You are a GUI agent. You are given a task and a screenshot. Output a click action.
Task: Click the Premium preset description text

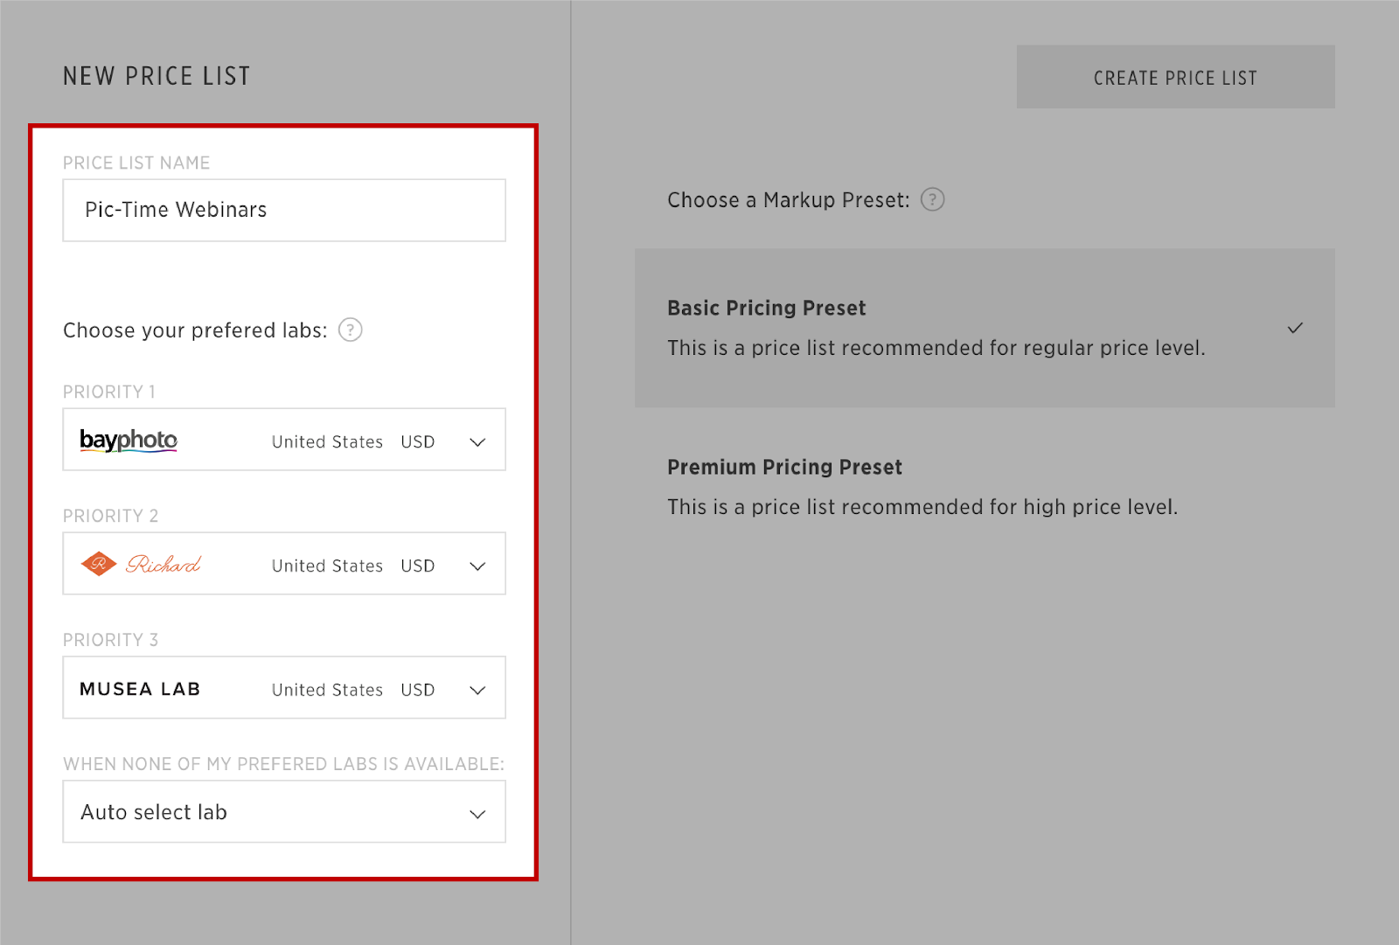point(922,507)
